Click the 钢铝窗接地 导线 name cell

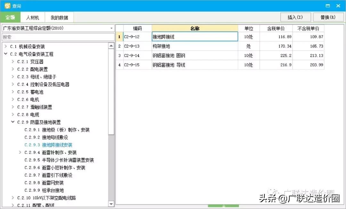coord(195,65)
